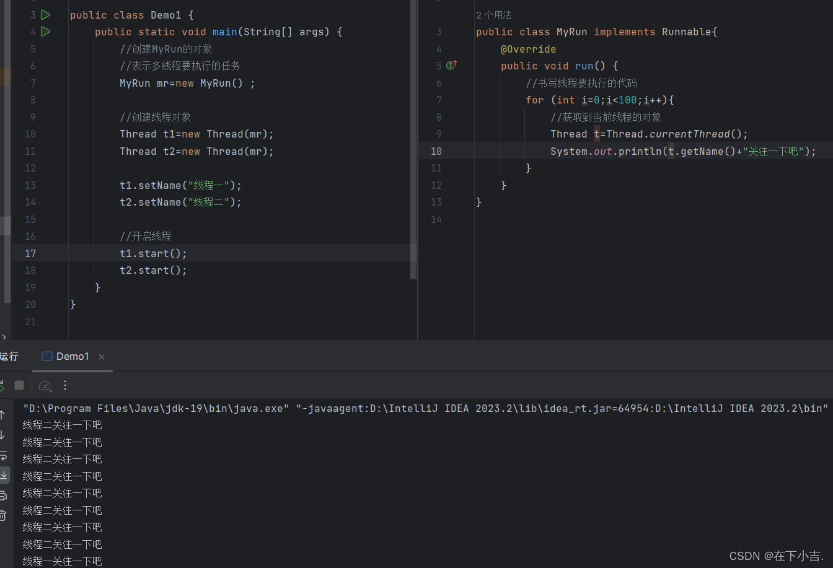Screen dimensions: 833x568
Task: Click the for loop line in MyRun
Action: coord(599,100)
